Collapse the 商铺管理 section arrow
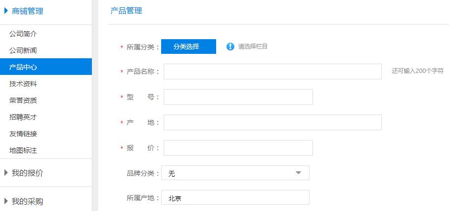The height and width of the screenshot is (211, 449). (6, 11)
